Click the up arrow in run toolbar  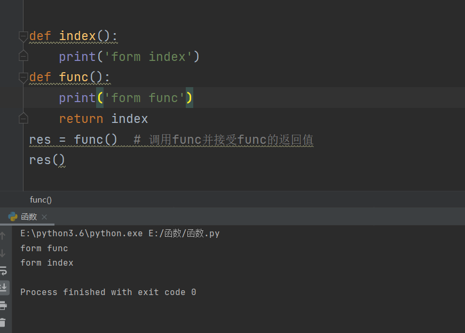click(3, 236)
